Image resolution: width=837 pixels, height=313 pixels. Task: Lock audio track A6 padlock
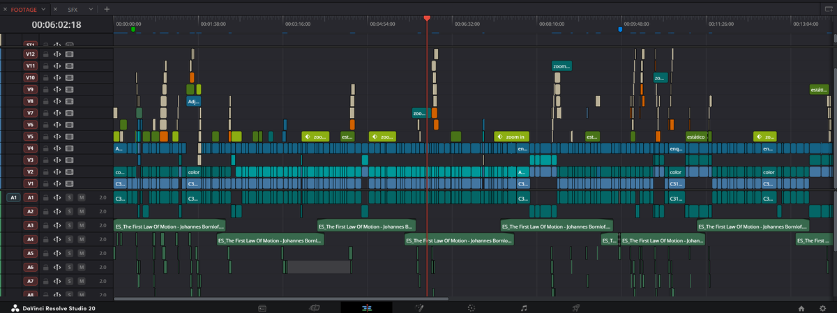coord(45,267)
